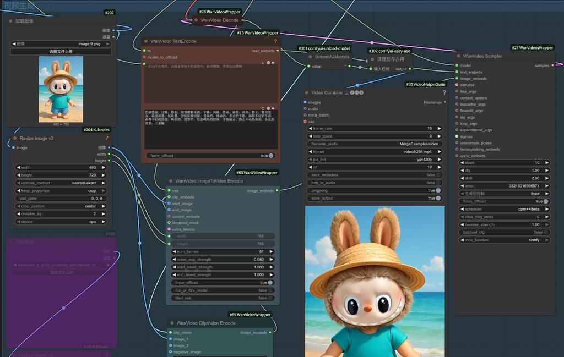Collapse the 加载图像 node via its title dot

(x=10, y=21)
